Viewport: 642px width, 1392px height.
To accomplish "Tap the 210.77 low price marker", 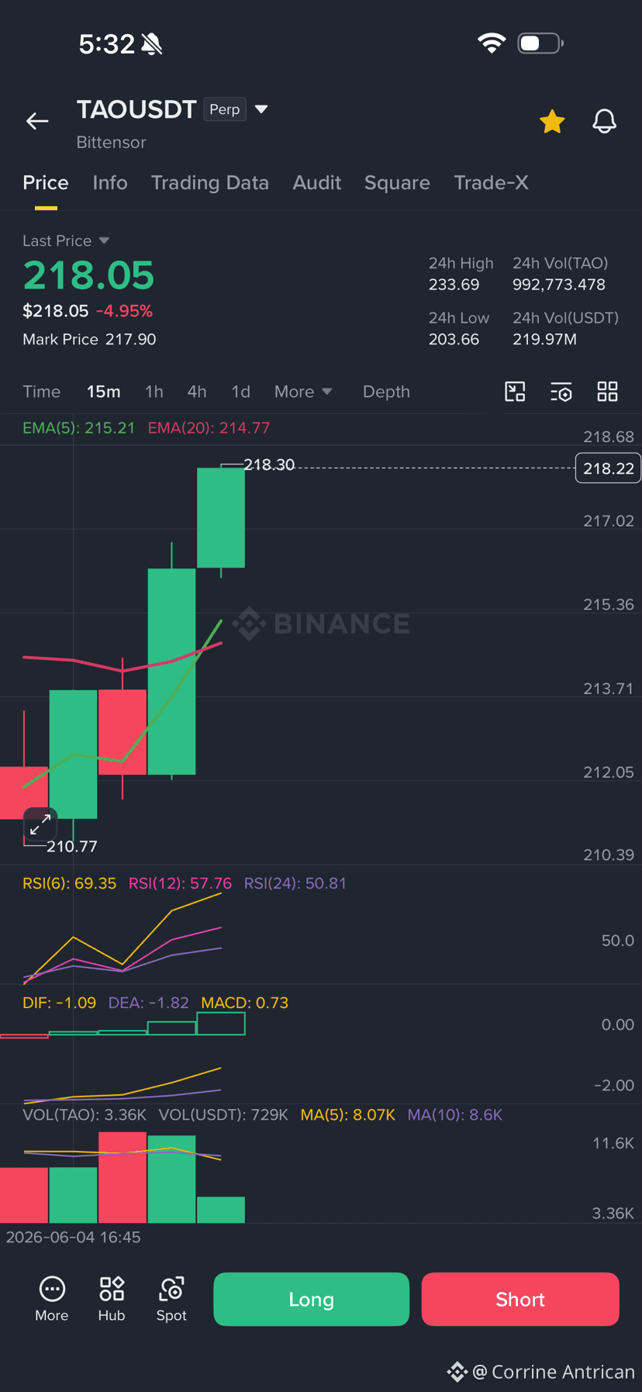I will point(72,846).
